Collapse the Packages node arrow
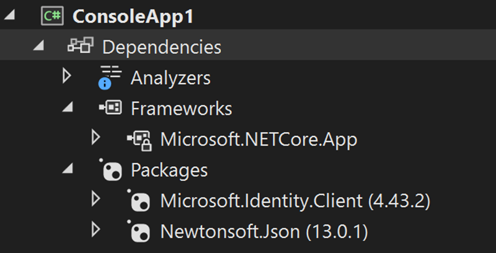 [x=68, y=169]
